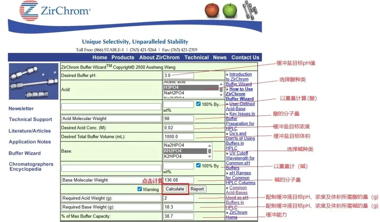Toggle the Warning checkbox

(x=140, y=189)
